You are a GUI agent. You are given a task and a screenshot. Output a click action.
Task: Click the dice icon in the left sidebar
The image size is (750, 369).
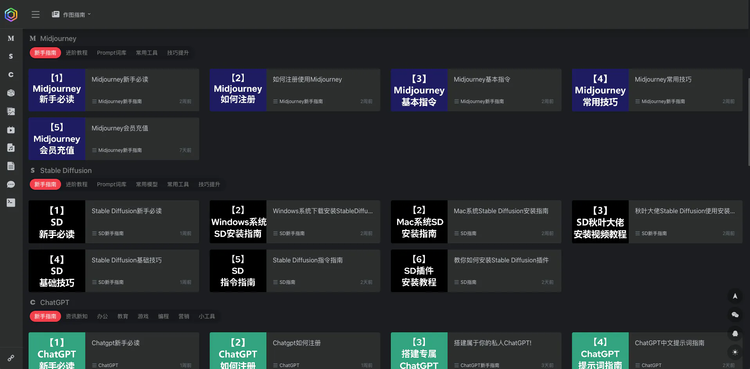click(x=11, y=93)
